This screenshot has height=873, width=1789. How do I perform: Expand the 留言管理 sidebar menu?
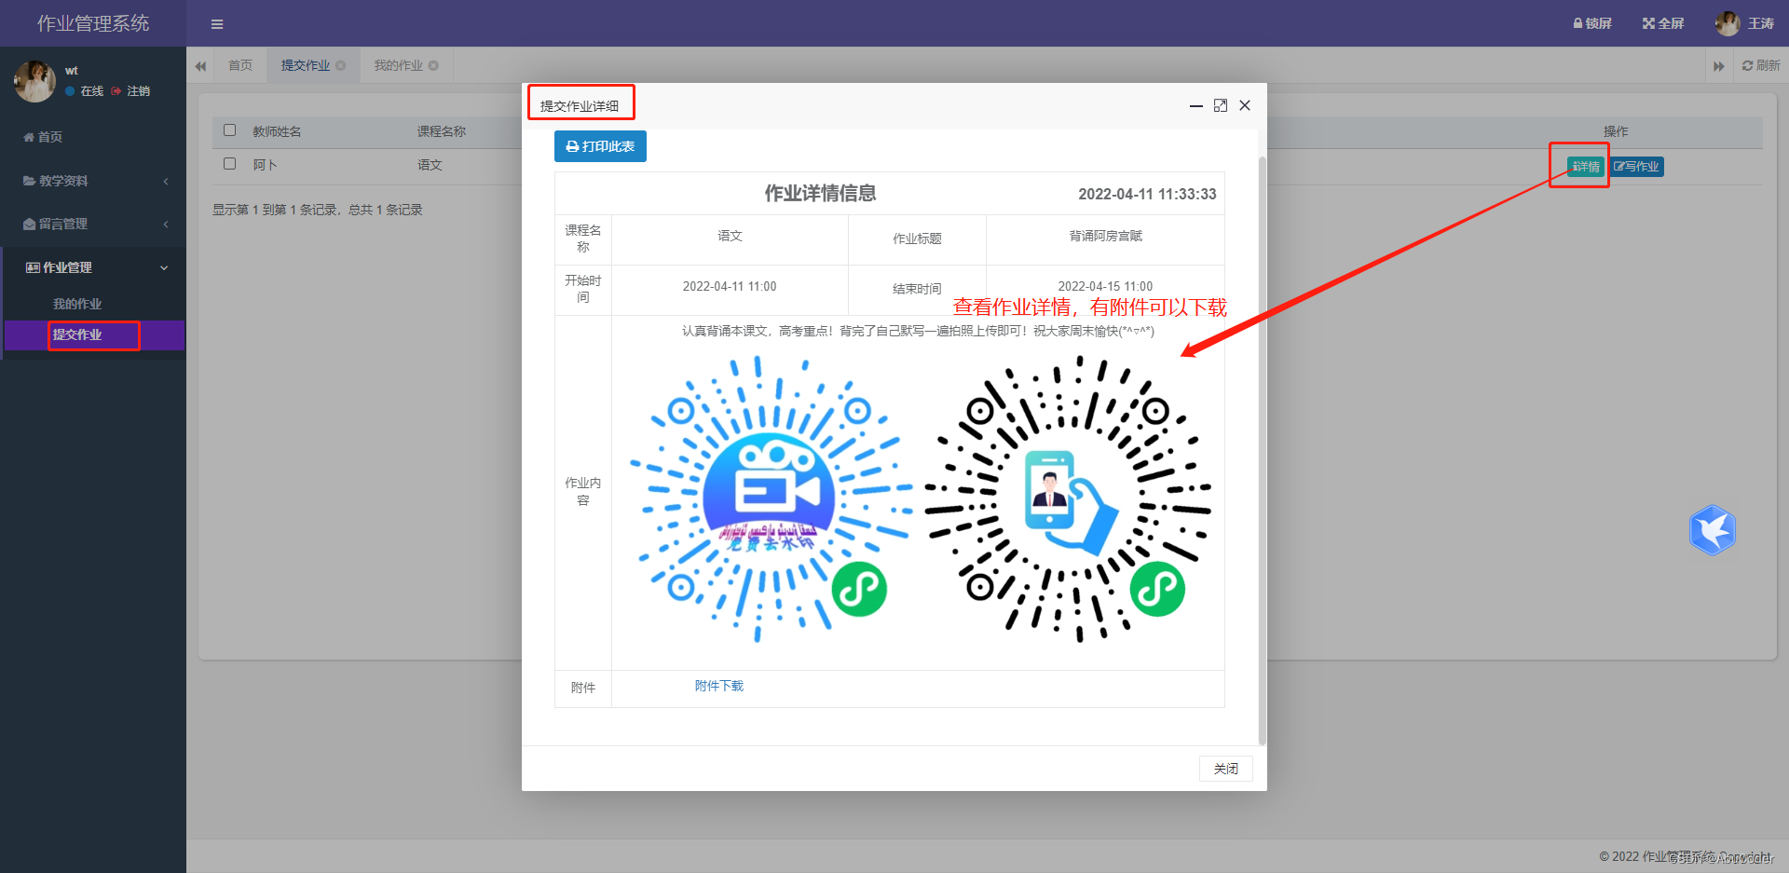coord(93,224)
